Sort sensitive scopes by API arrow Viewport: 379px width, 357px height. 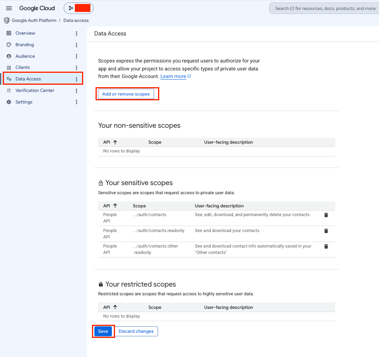pos(115,206)
